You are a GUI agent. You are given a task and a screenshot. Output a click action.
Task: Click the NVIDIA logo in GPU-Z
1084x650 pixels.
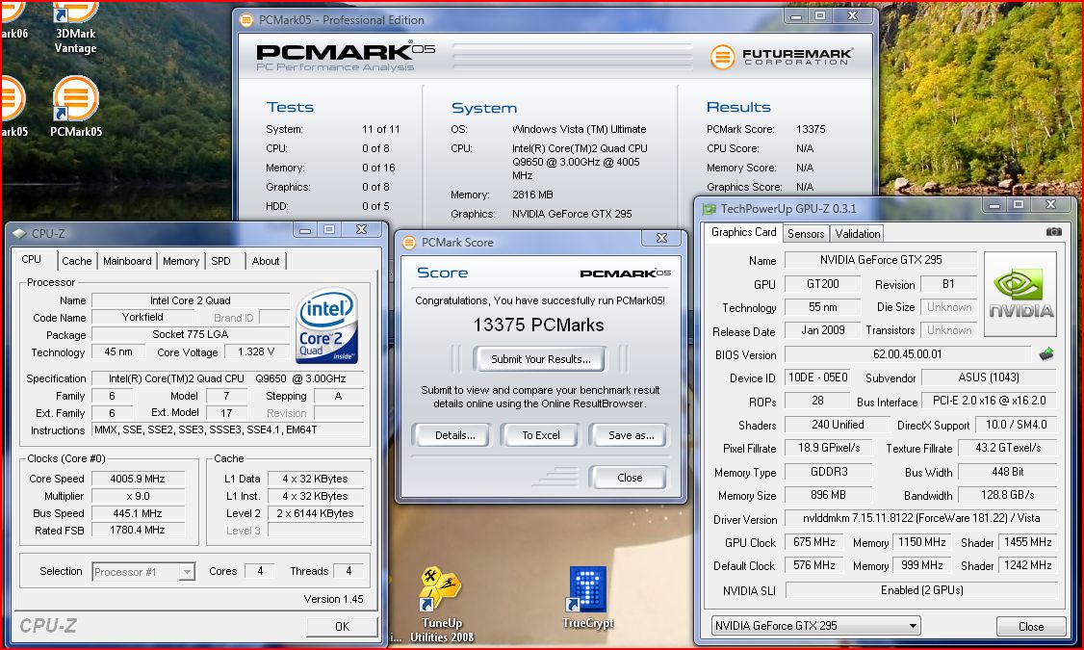[x=1020, y=294]
